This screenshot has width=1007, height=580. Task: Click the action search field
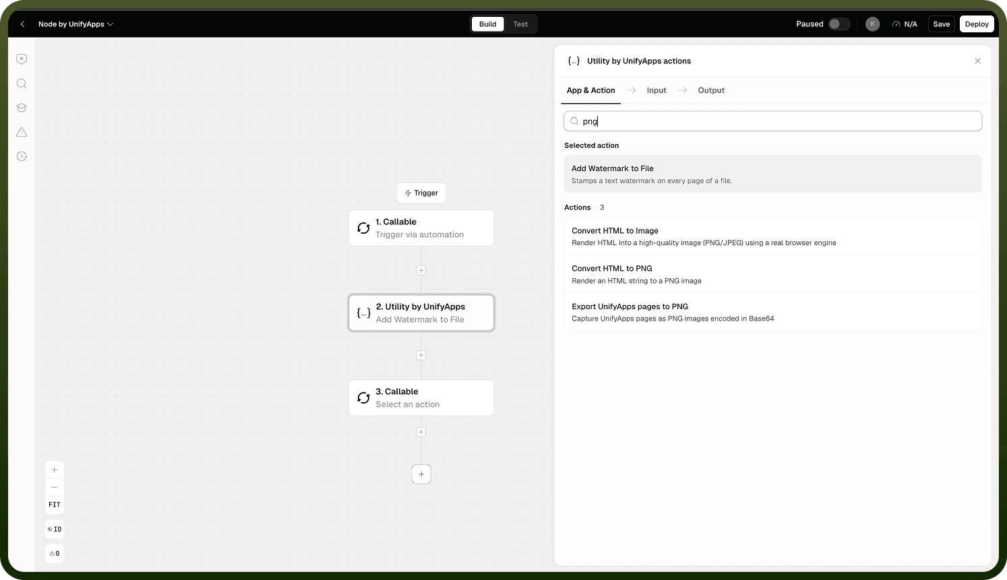tap(772, 121)
